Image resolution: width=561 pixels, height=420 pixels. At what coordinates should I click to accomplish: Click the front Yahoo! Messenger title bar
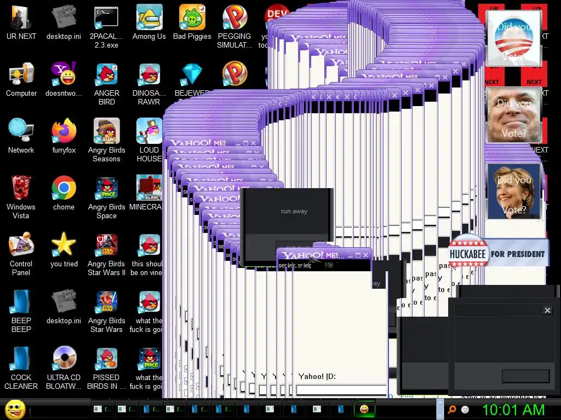[x=324, y=255]
